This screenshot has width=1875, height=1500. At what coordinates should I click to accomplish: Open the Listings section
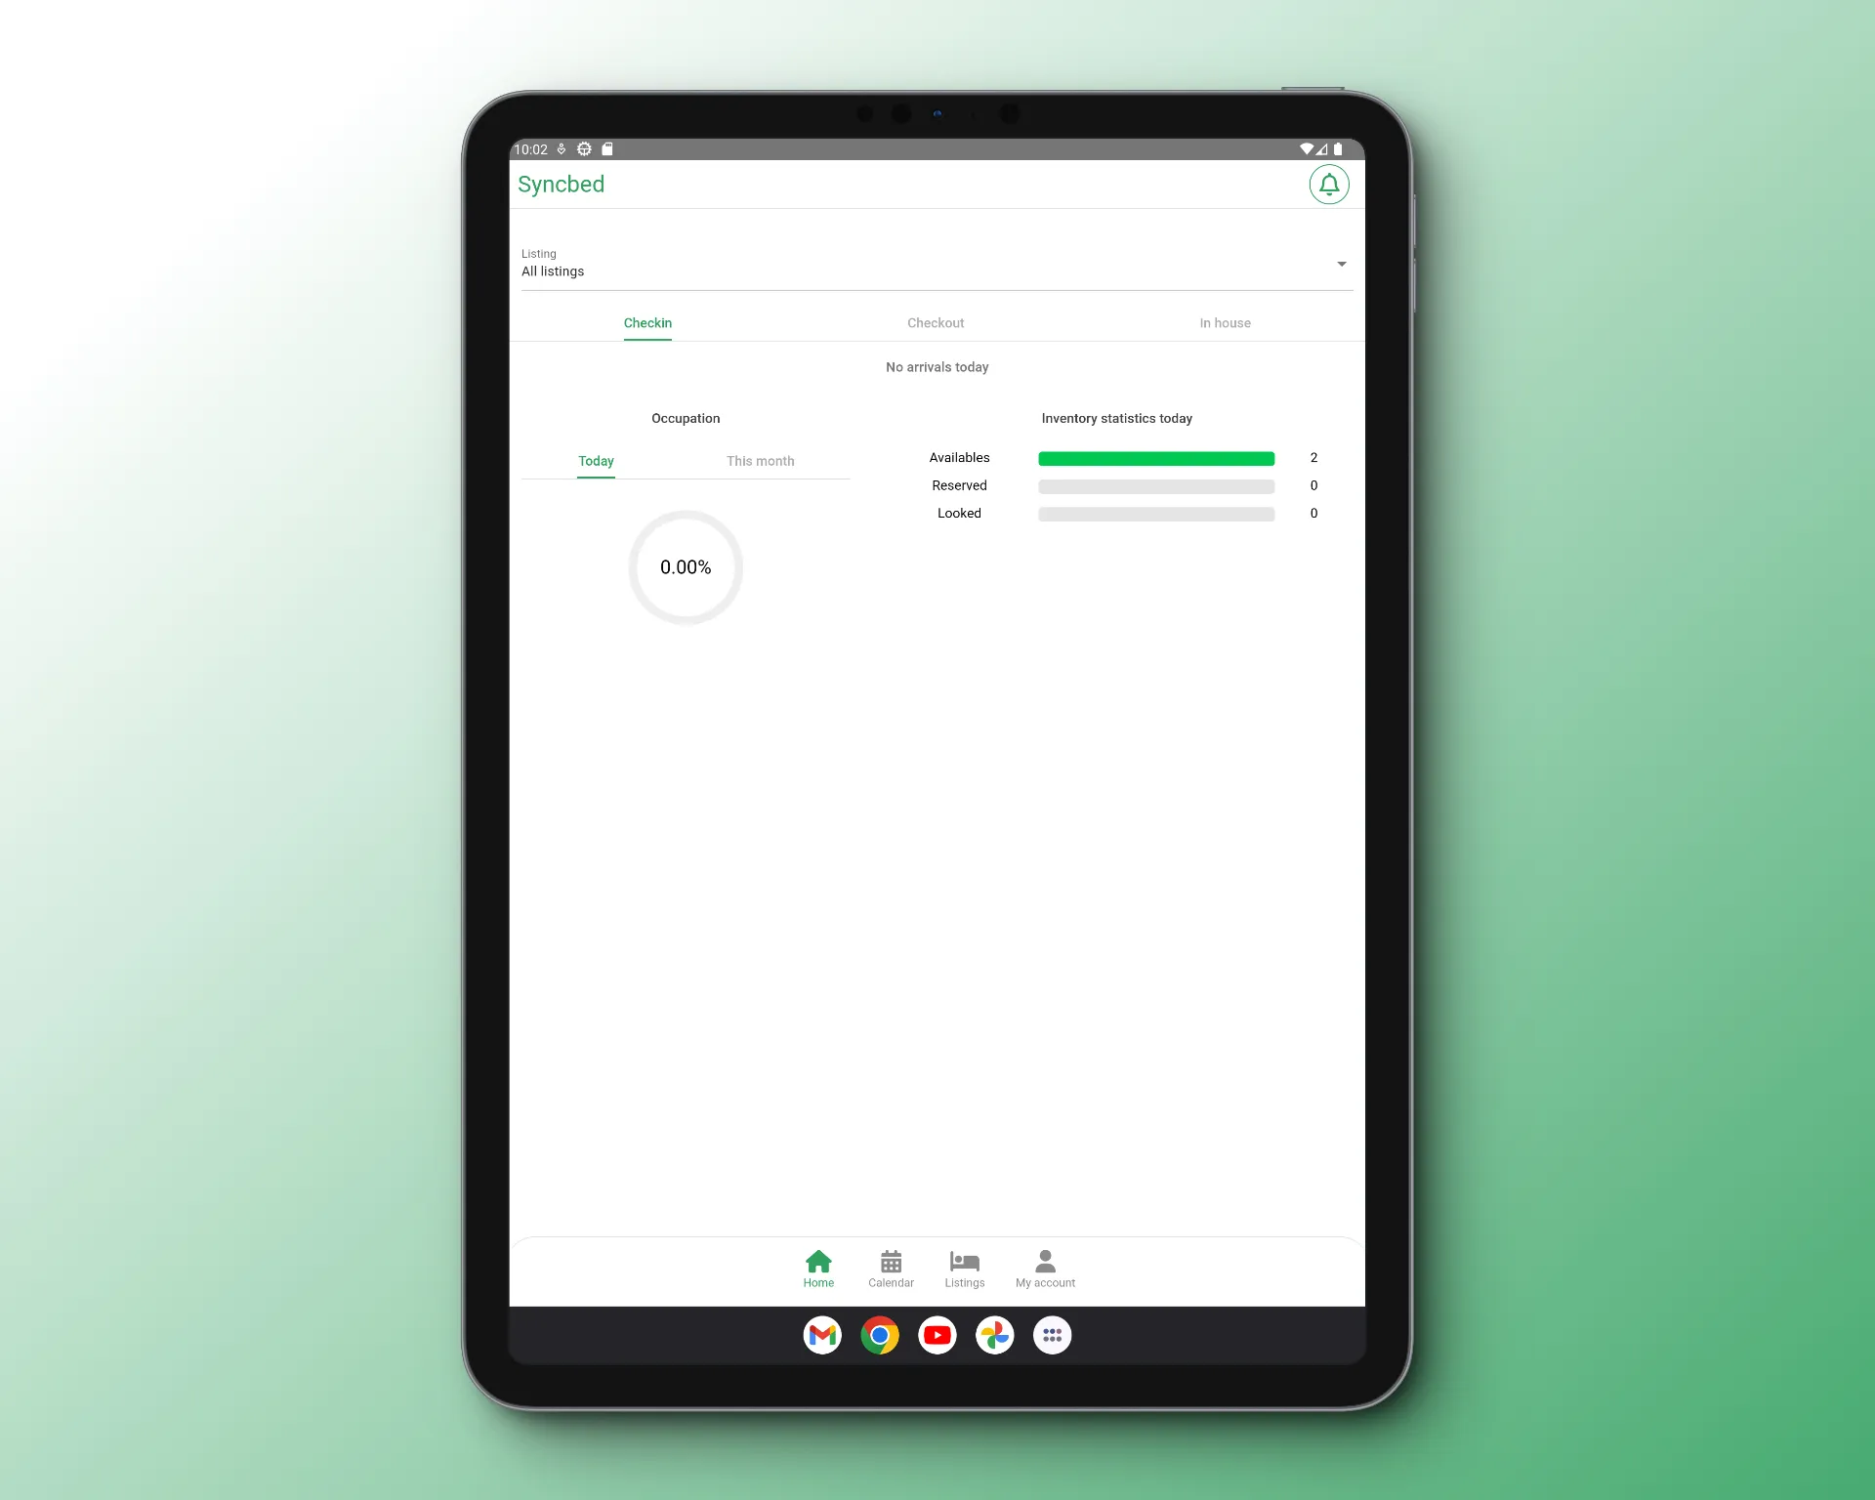(964, 1268)
